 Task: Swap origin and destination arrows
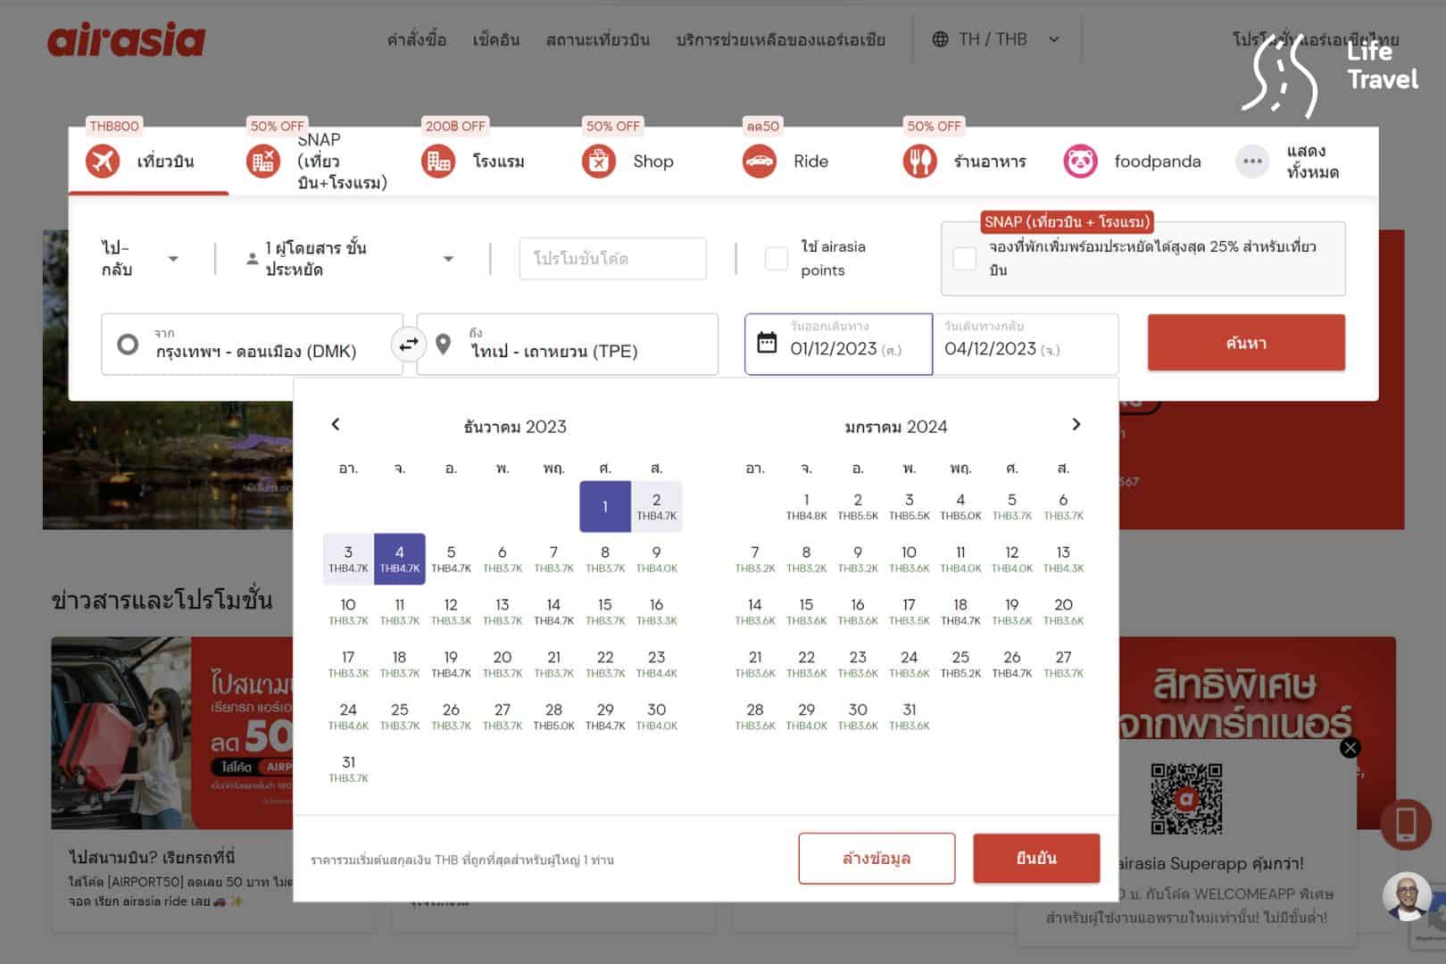pos(409,344)
